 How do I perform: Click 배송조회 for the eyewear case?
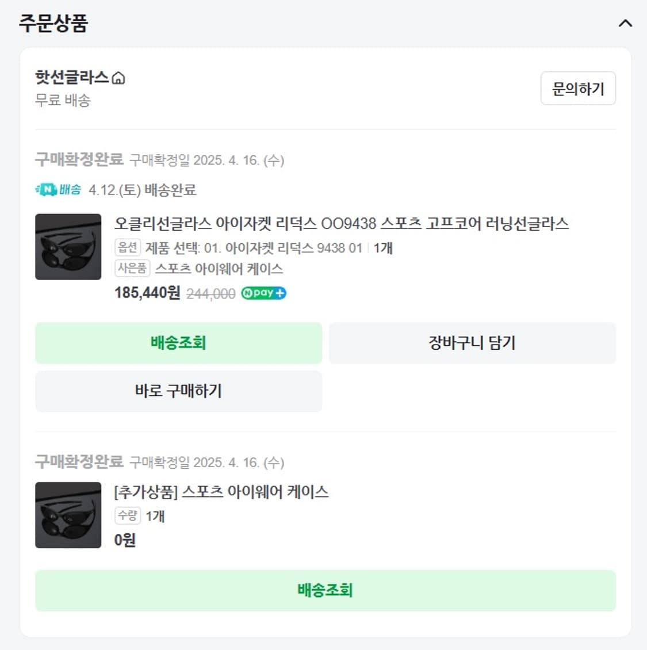point(325,590)
